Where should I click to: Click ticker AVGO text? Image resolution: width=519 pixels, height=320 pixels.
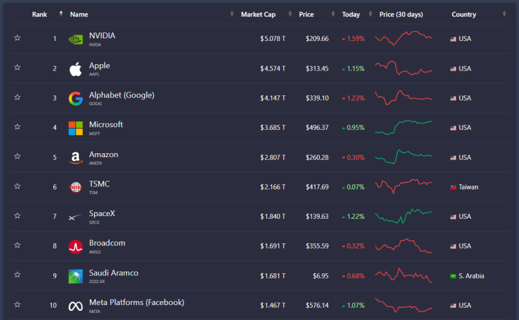click(95, 252)
